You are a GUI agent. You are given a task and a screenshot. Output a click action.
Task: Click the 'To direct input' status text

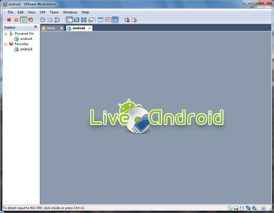(44, 208)
